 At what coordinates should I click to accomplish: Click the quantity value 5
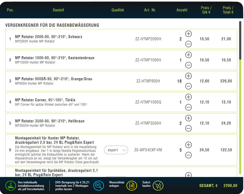click(x=181, y=150)
